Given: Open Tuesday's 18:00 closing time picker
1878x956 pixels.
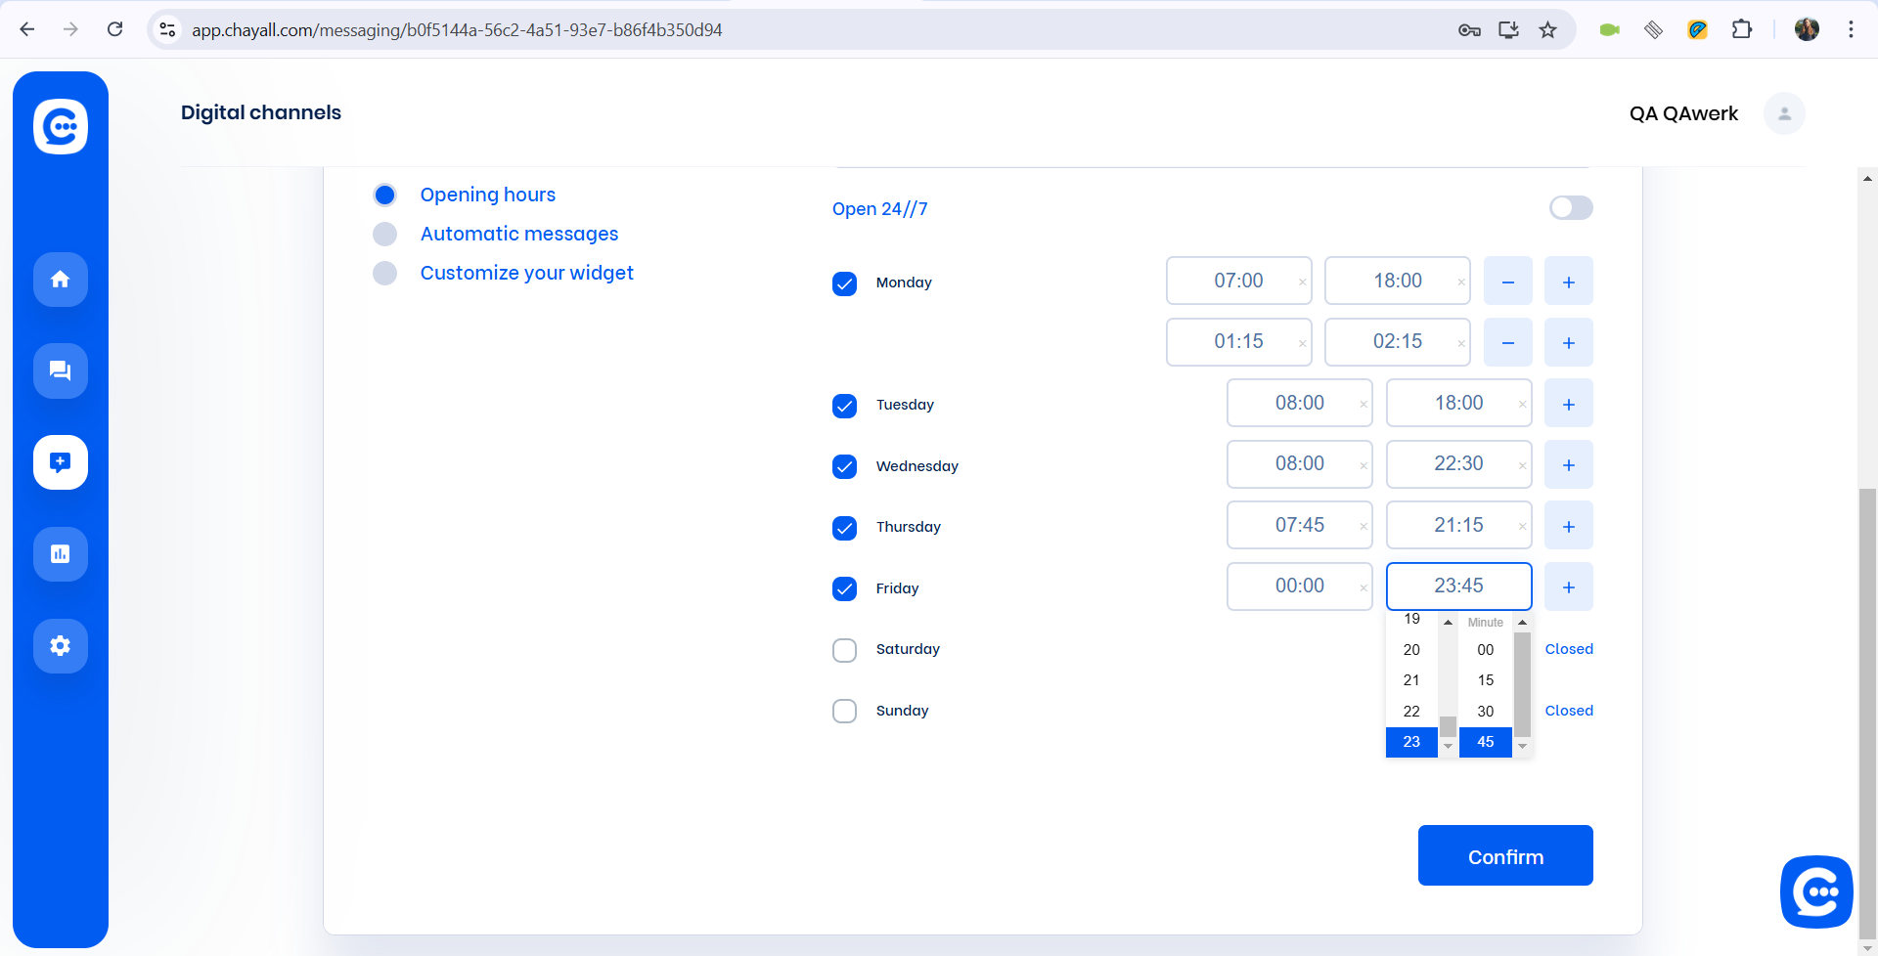Looking at the screenshot, I should click(1458, 404).
